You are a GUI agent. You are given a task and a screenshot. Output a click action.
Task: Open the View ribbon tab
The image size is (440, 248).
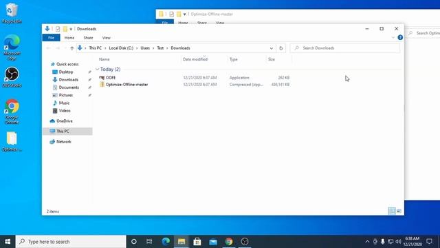(x=107, y=38)
